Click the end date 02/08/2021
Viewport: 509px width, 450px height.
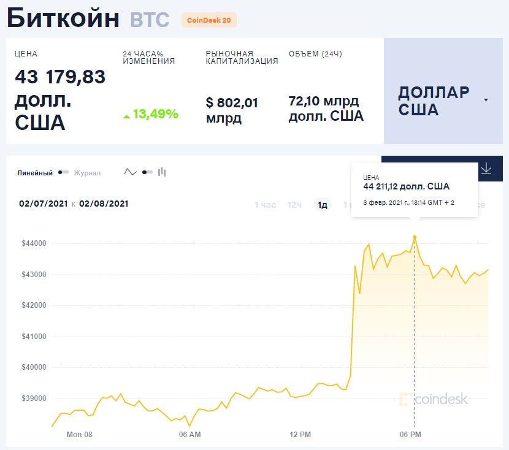point(103,204)
